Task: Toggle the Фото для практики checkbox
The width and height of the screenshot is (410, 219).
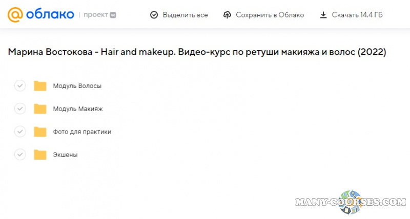Action: point(20,132)
